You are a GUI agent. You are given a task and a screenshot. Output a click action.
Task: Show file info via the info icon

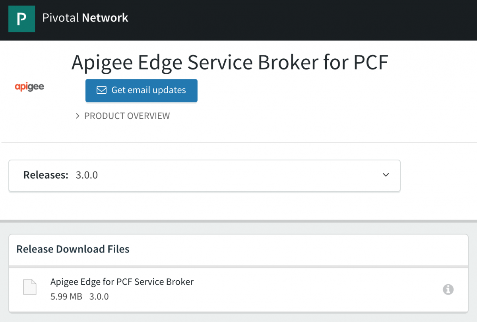[448, 289]
